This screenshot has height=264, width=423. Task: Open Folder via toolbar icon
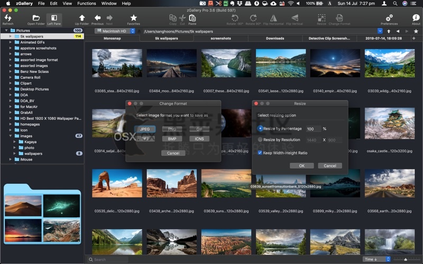click(36, 18)
